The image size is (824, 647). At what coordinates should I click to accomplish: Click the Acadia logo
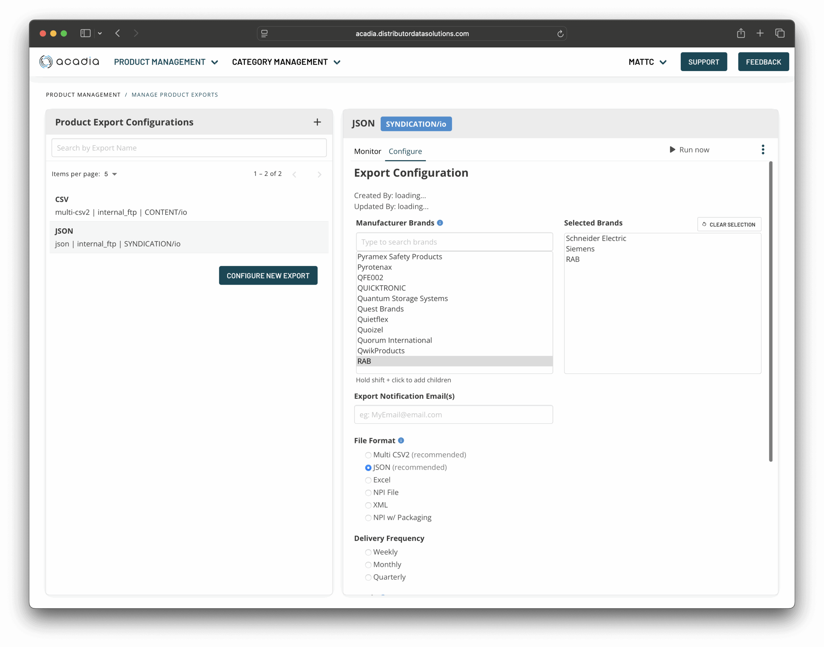(69, 62)
